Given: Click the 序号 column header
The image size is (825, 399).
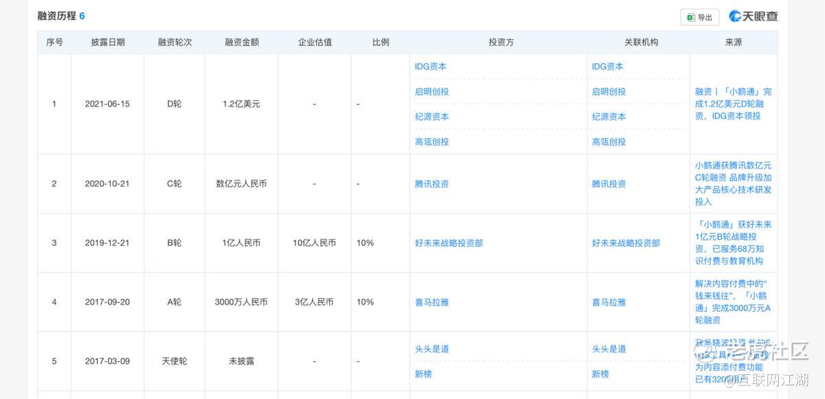Looking at the screenshot, I should 54,42.
